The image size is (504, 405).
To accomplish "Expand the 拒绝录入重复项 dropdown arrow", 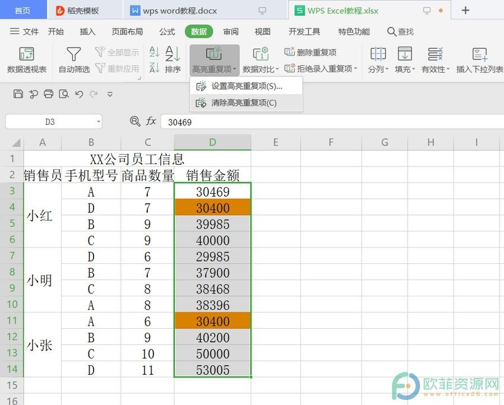I will pyautogui.click(x=356, y=68).
